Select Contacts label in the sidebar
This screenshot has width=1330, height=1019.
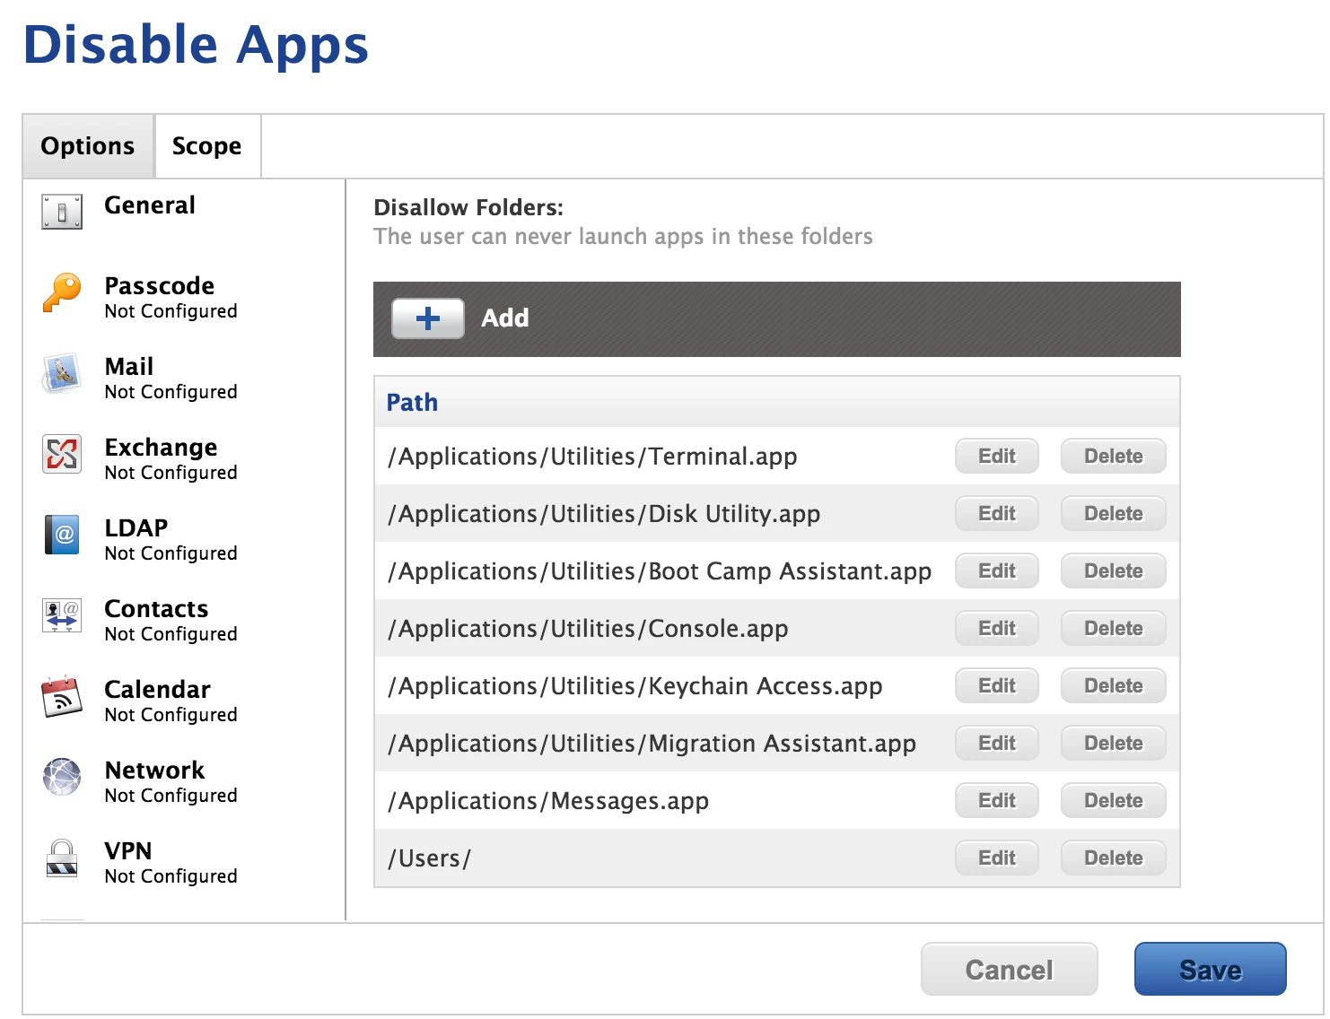157,609
